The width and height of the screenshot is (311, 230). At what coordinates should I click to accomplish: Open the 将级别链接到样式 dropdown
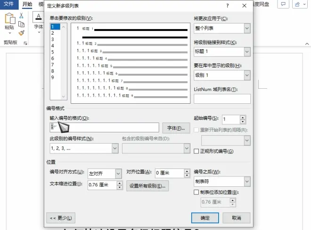point(247,52)
